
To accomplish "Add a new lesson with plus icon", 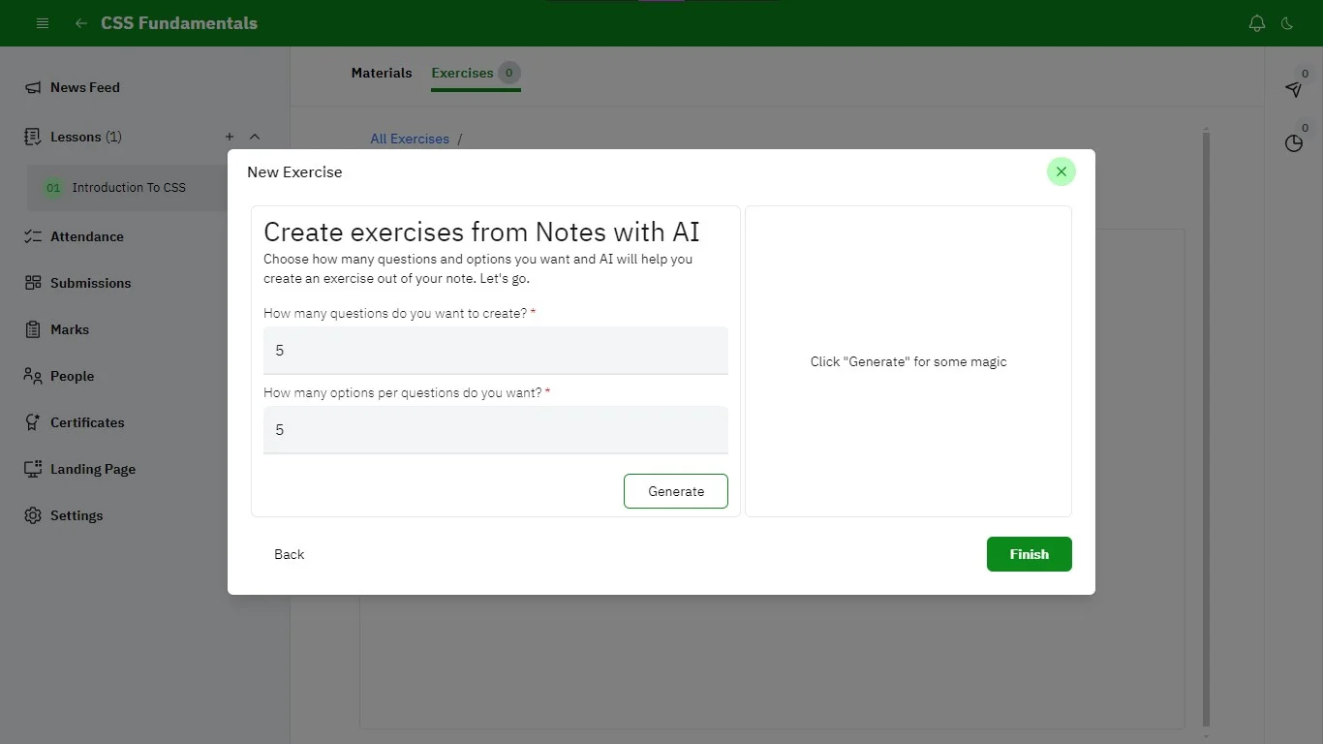I will tap(230, 137).
